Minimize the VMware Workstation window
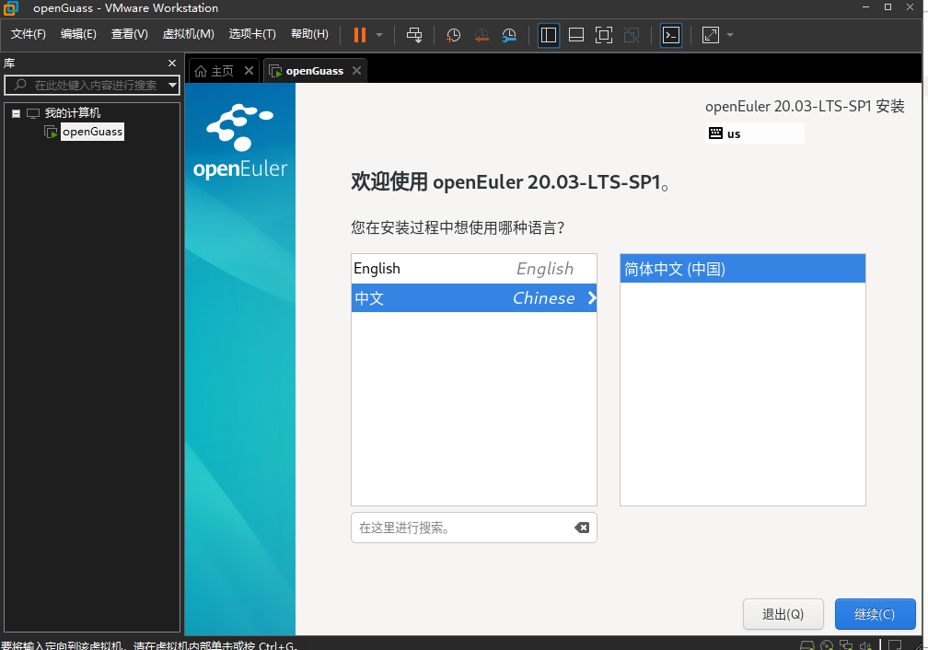Screen dimensions: 928x650 pyautogui.click(x=865, y=7)
